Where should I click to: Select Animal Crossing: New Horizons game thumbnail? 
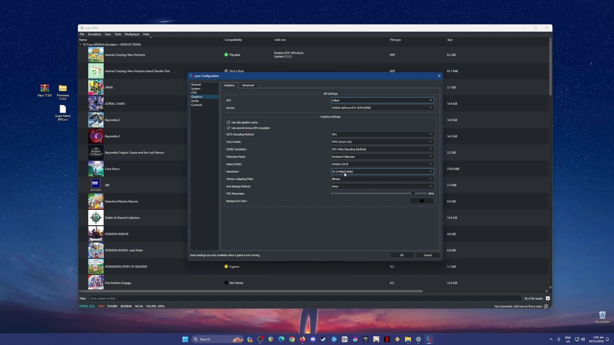coord(96,55)
